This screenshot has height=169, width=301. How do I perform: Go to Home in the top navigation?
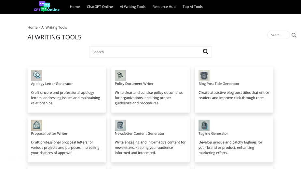[75, 7]
